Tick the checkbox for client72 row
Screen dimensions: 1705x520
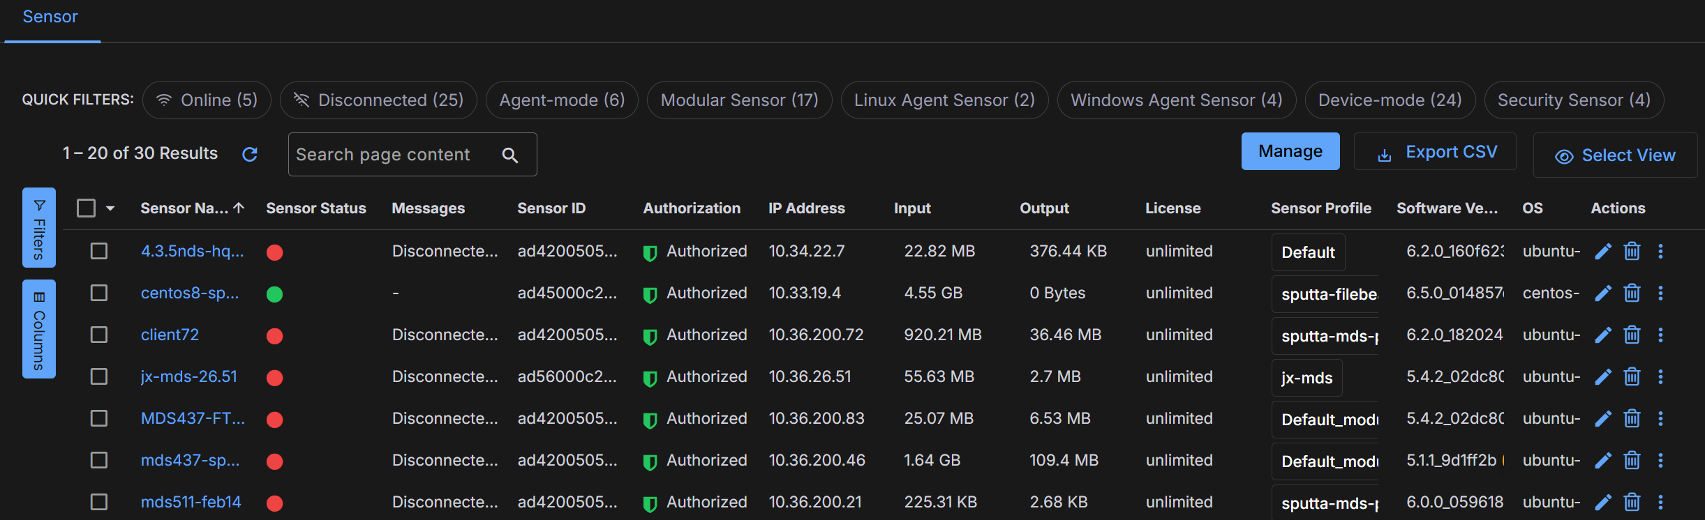(99, 335)
